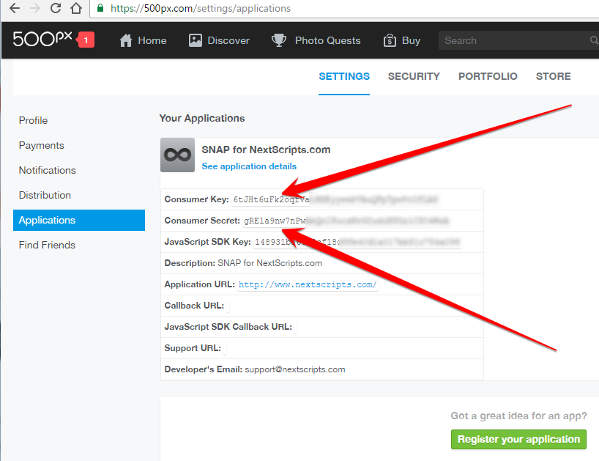The height and width of the screenshot is (461, 599).
Task: Click the picture icon beside Discover
Action: coord(196,40)
